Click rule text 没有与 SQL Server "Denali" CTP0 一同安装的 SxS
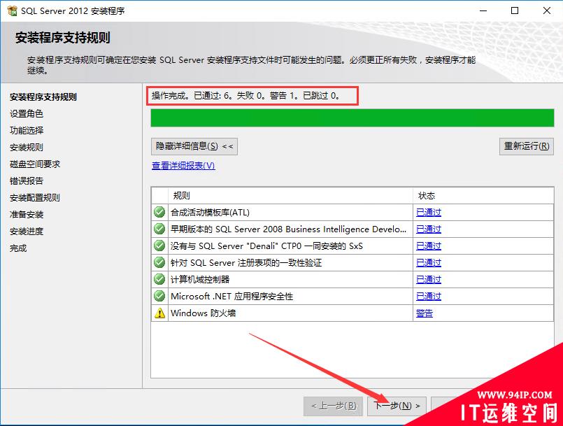Viewport: 563px width, 426px height. pyautogui.click(x=266, y=246)
